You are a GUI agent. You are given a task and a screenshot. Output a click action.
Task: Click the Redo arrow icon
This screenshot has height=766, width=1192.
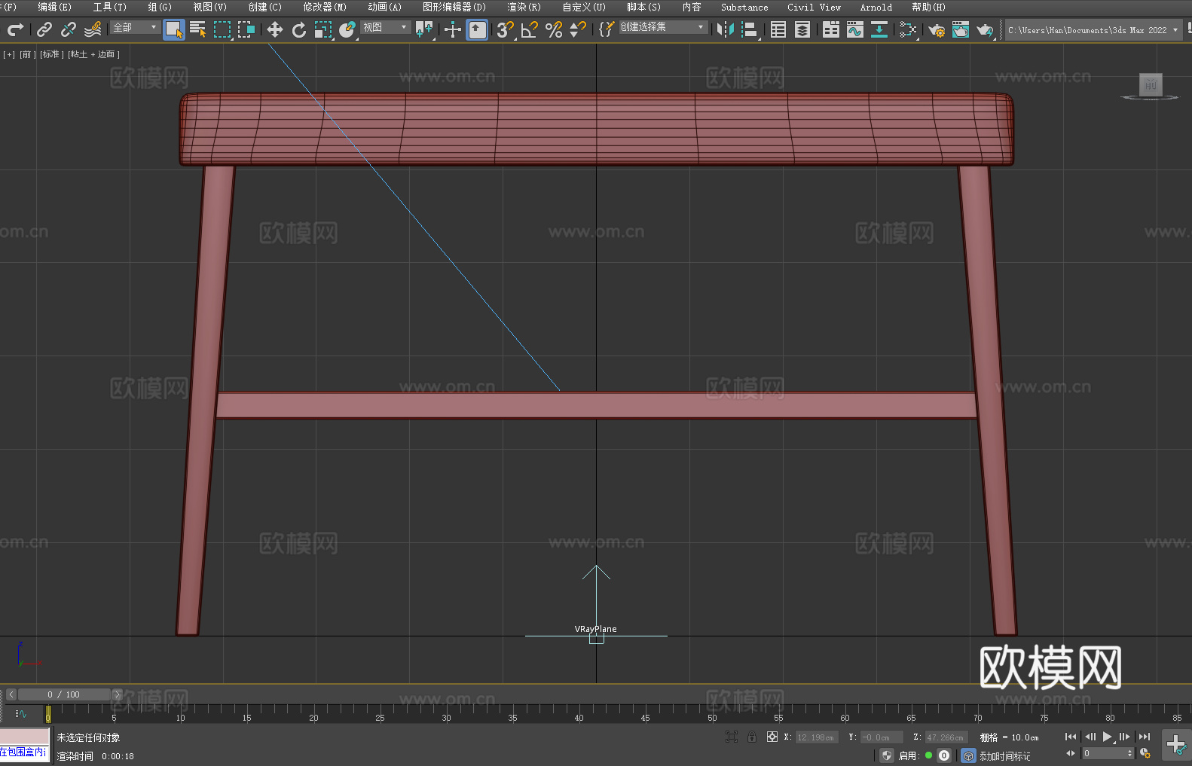pos(15,29)
